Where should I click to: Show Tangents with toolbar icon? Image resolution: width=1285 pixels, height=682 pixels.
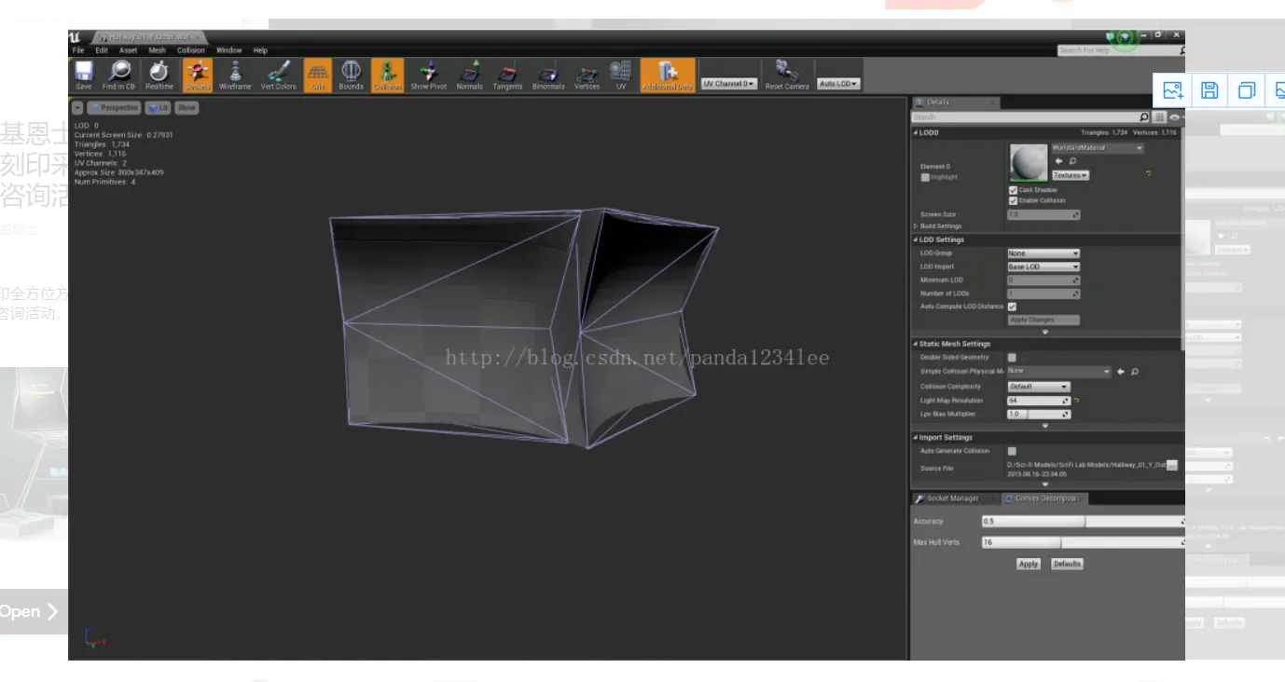(x=507, y=75)
